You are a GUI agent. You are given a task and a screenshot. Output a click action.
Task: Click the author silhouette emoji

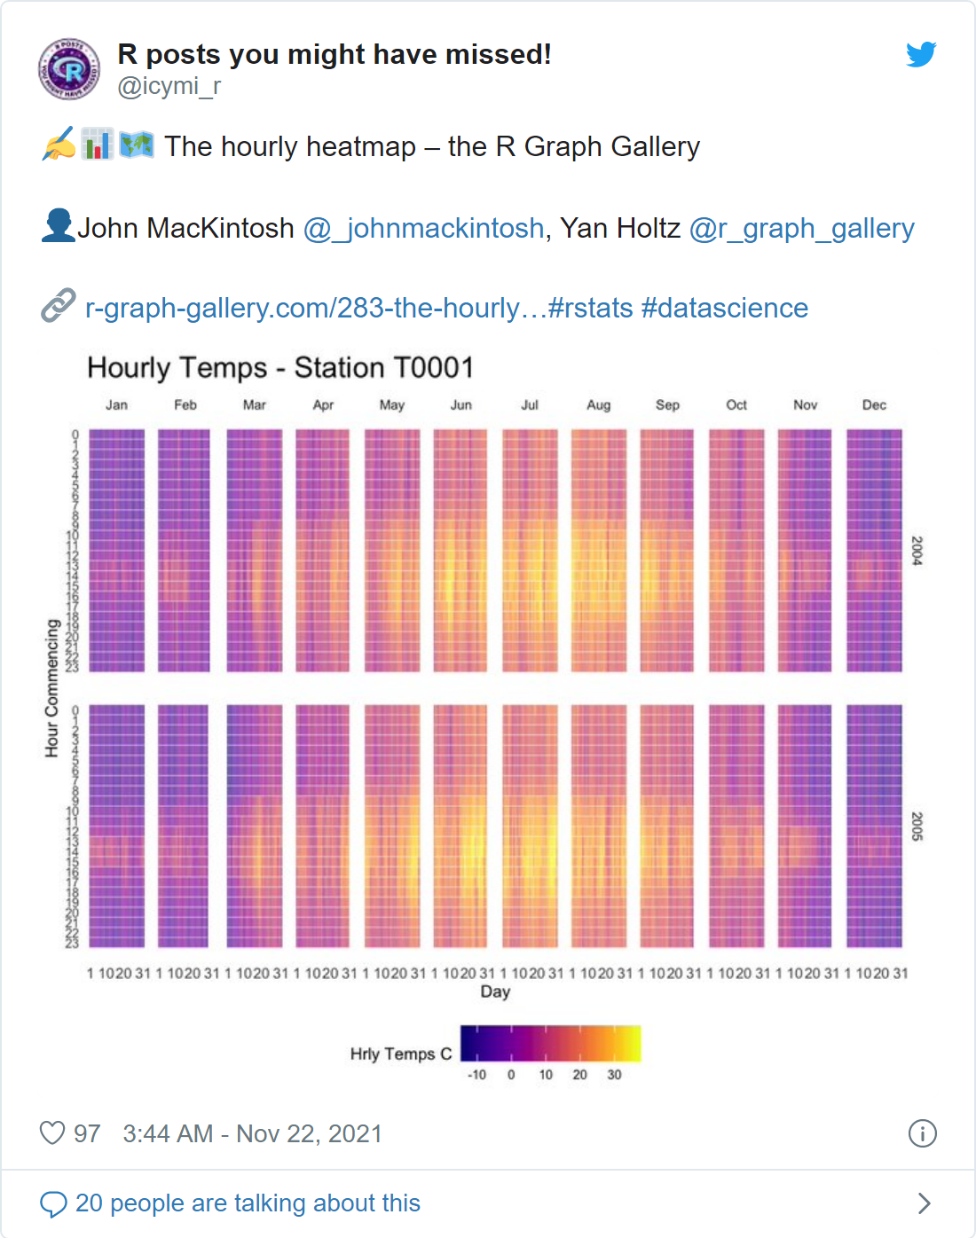(59, 226)
